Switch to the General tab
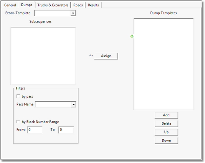205x163 pixels. [10, 5]
